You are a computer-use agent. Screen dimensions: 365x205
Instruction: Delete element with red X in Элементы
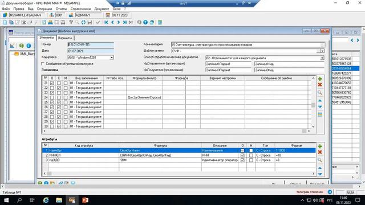(x=320, y=85)
